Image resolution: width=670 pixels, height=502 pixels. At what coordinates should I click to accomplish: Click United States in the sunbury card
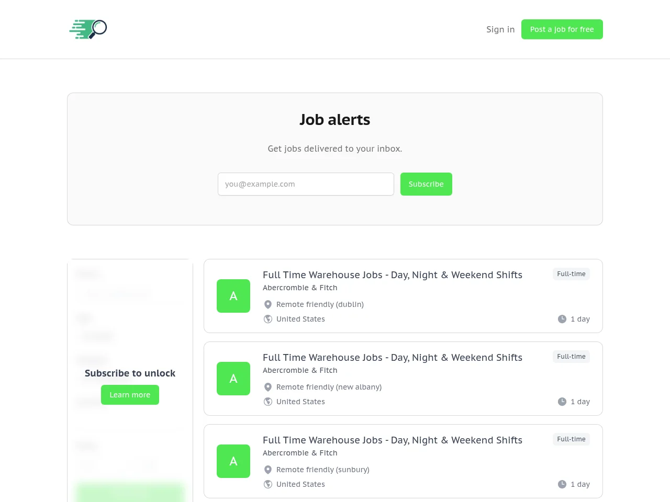pos(300,484)
